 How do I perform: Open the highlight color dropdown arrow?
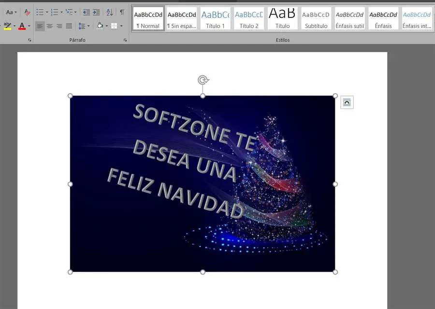pyautogui.click(x=14, y=26)
